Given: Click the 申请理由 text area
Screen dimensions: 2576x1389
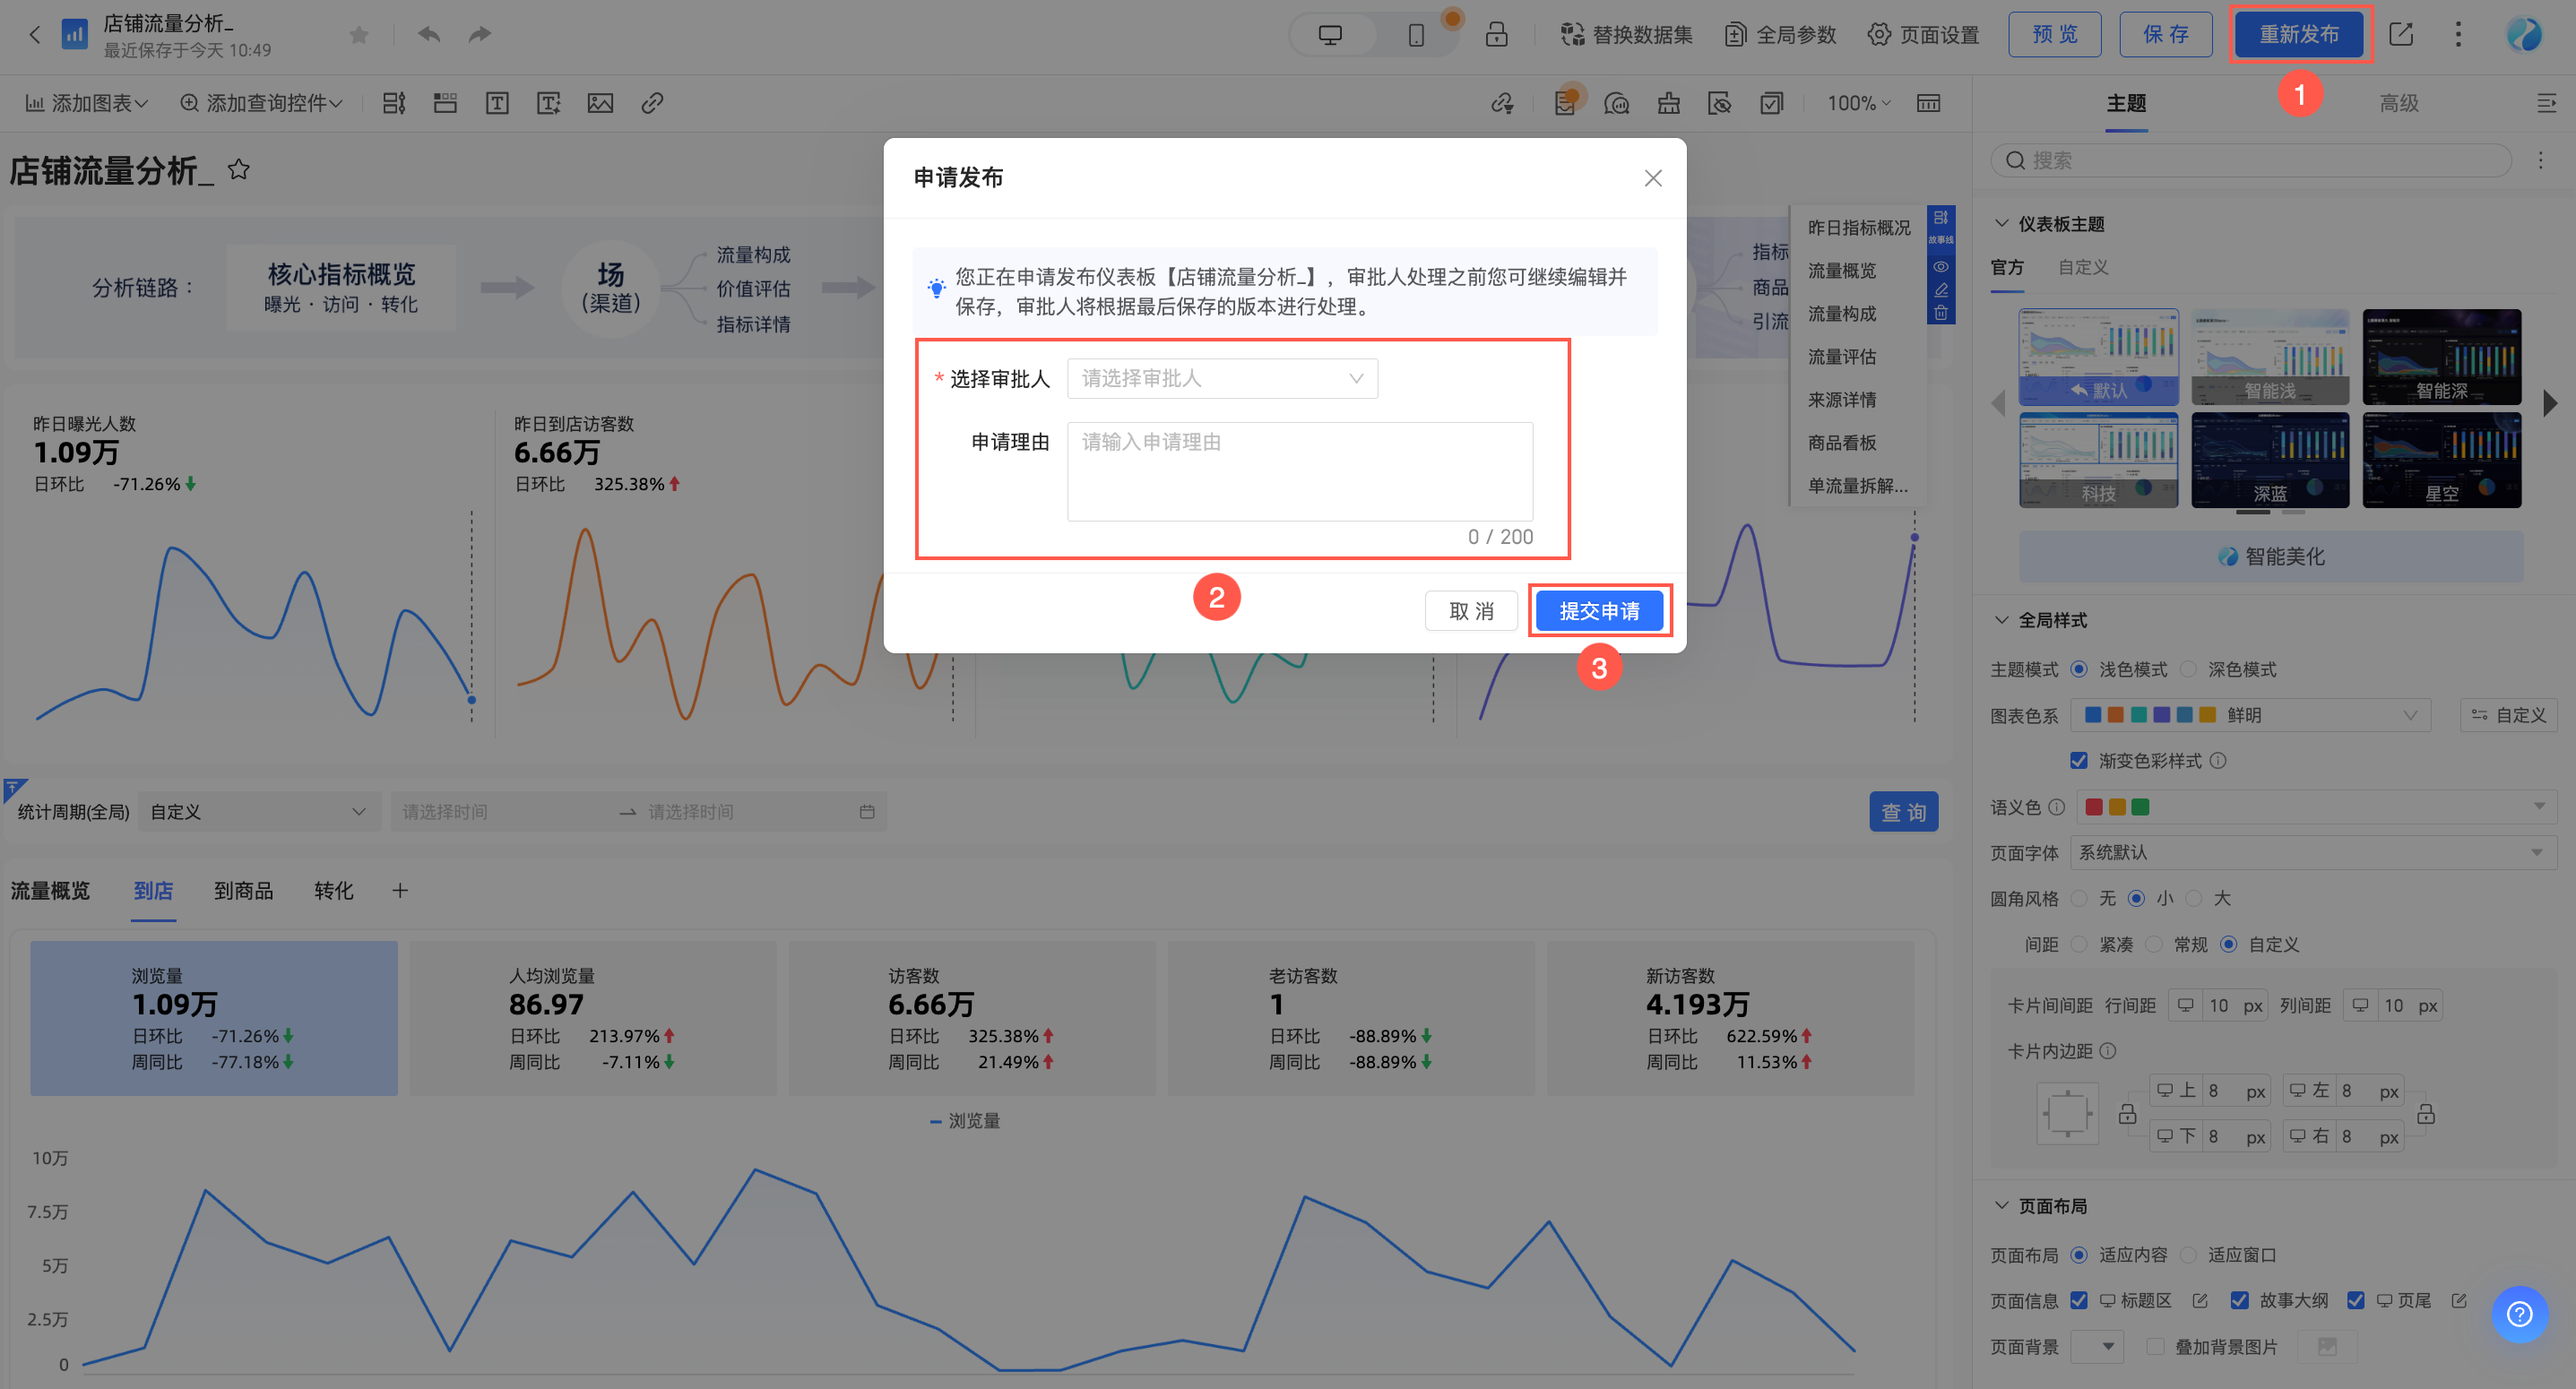Looking at the screenshot, I should [x=1299, y=470].
